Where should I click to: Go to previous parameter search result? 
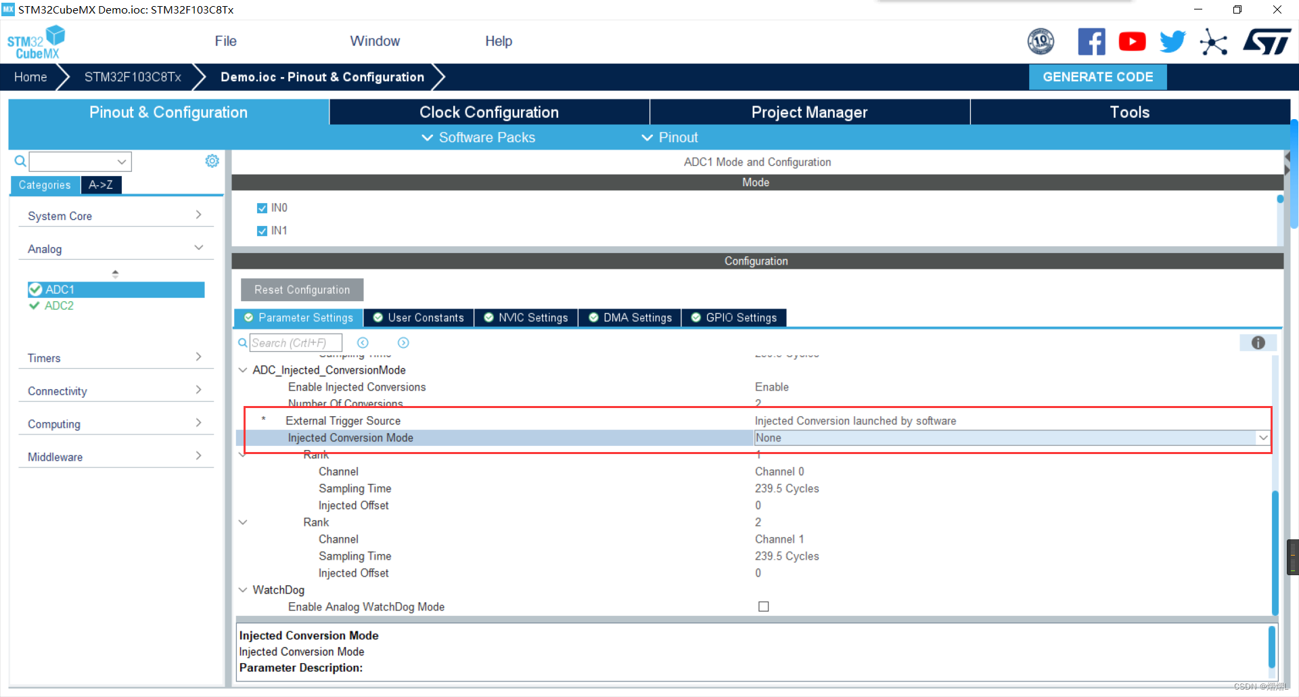coord(363,343)
